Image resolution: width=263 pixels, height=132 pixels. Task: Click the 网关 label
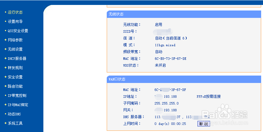tap(128, 110)
